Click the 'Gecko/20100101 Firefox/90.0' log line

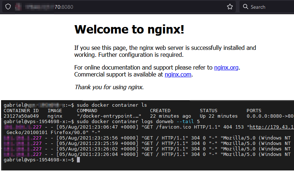pyautogui.click(x=53, y=133)
